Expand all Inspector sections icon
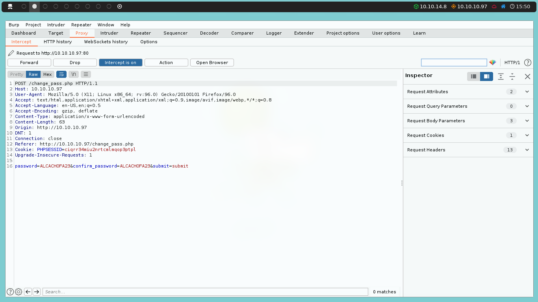538x302 pixels. click(x=501, y=76)
